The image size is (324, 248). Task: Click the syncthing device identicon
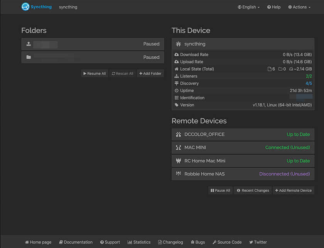(178, 44)
